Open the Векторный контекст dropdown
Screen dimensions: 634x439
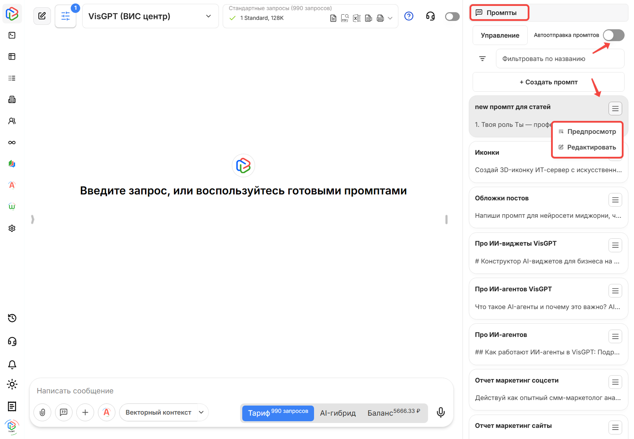click(x=164, y=413)
